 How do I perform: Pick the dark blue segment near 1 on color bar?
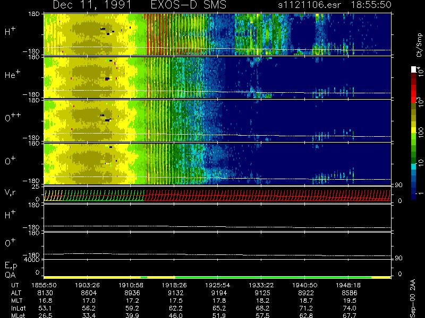tap(413, 195)
